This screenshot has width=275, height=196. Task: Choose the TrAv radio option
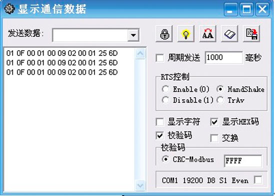[x=220, y=100]
